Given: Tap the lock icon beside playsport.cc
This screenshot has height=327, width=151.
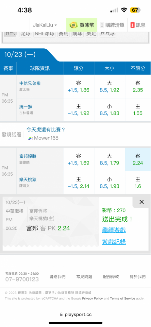Looking at the screenshot, I should pyautogui.click(x=61, y=315).
